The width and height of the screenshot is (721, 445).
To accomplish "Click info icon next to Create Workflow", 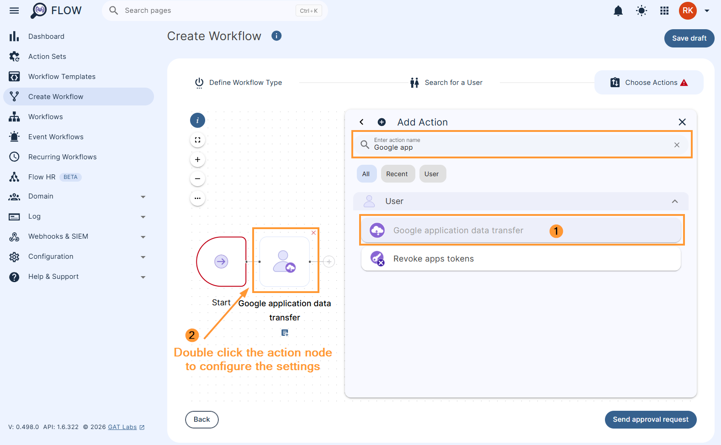I will pyautogui.click(x=276, y=36).
